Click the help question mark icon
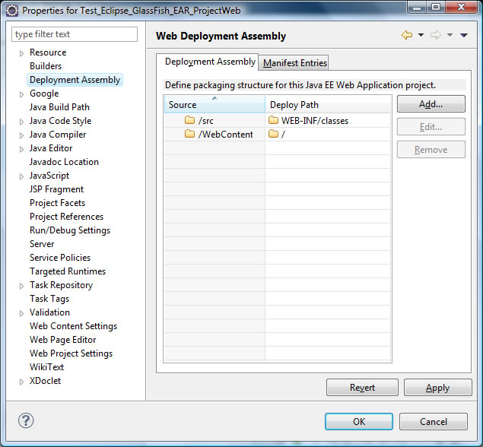Screen dimensions: 483x447 [26, 420]
